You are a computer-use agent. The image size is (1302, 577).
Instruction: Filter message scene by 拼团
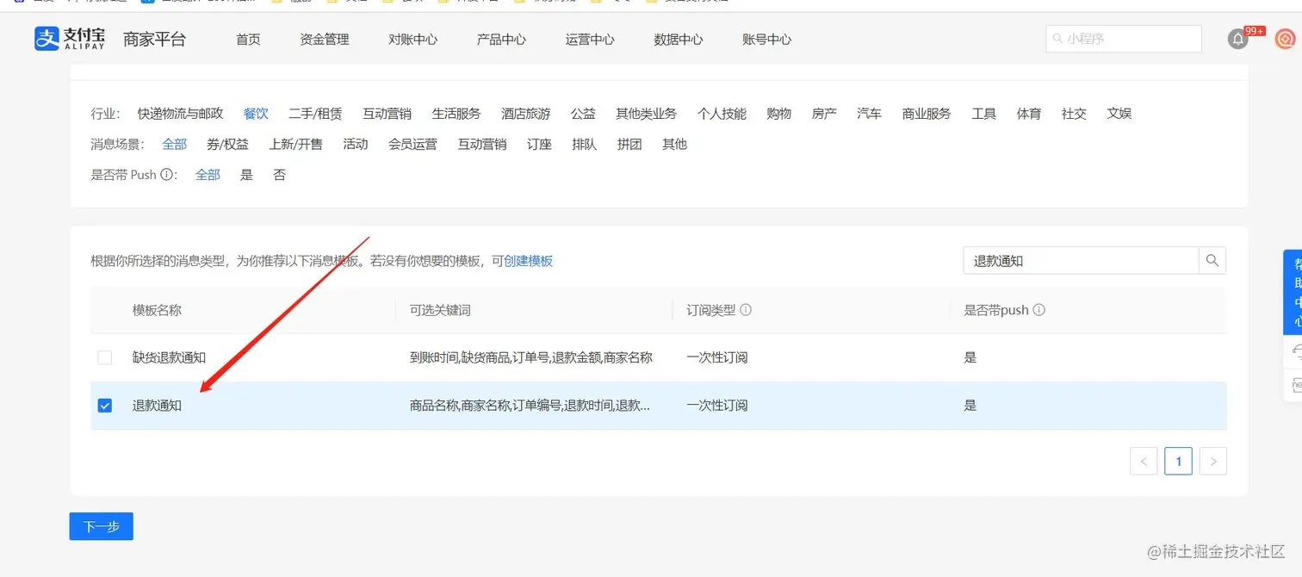click(629, 145)
